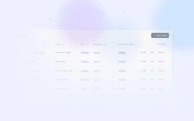Click the Enabled badge in Menu Item row
Viewport: 194px width, 121px height.
click(x=122, y=62)
